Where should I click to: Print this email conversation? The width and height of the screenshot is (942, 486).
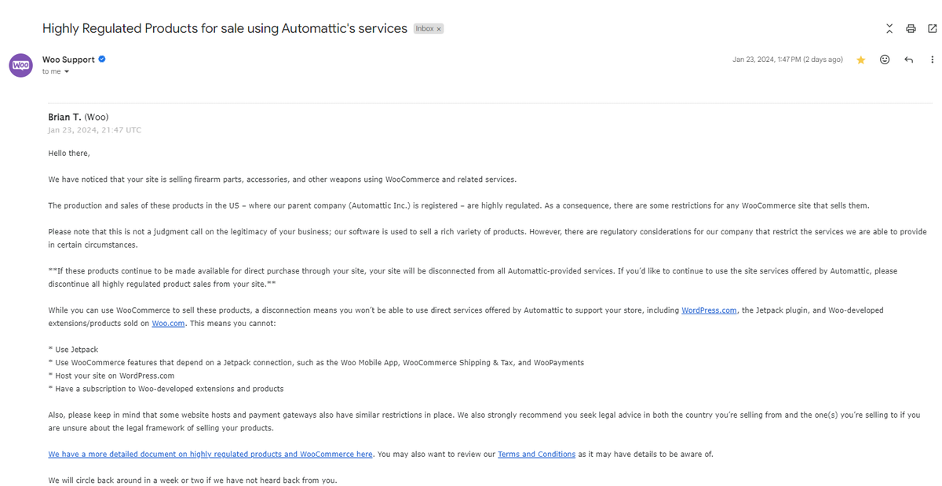[911, 29]
